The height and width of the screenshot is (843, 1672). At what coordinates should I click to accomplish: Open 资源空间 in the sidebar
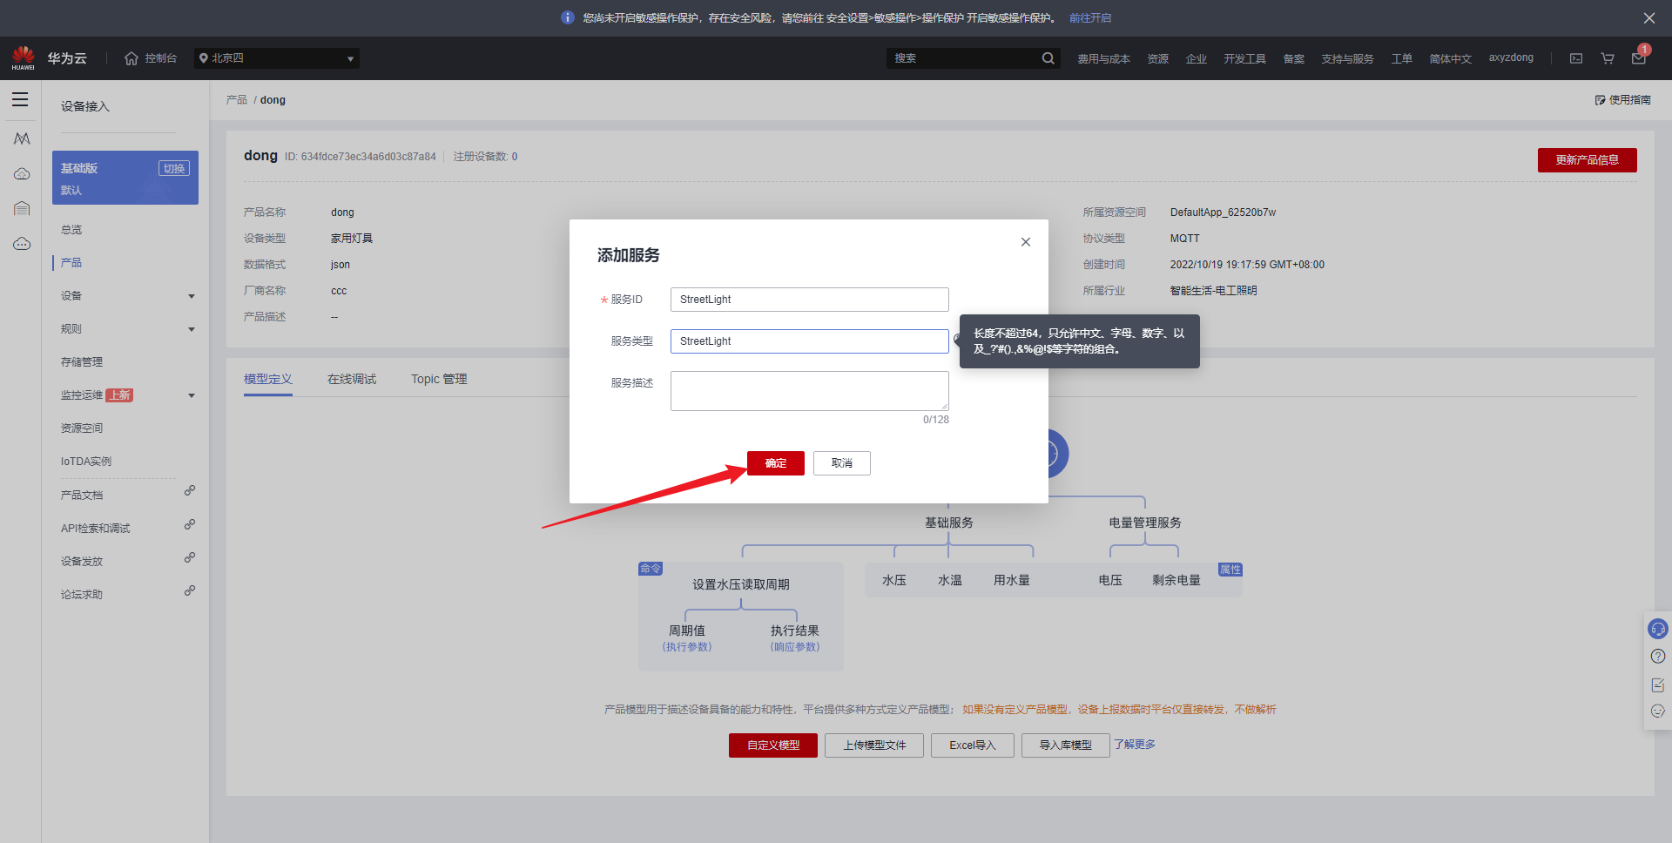coord(82,428)
